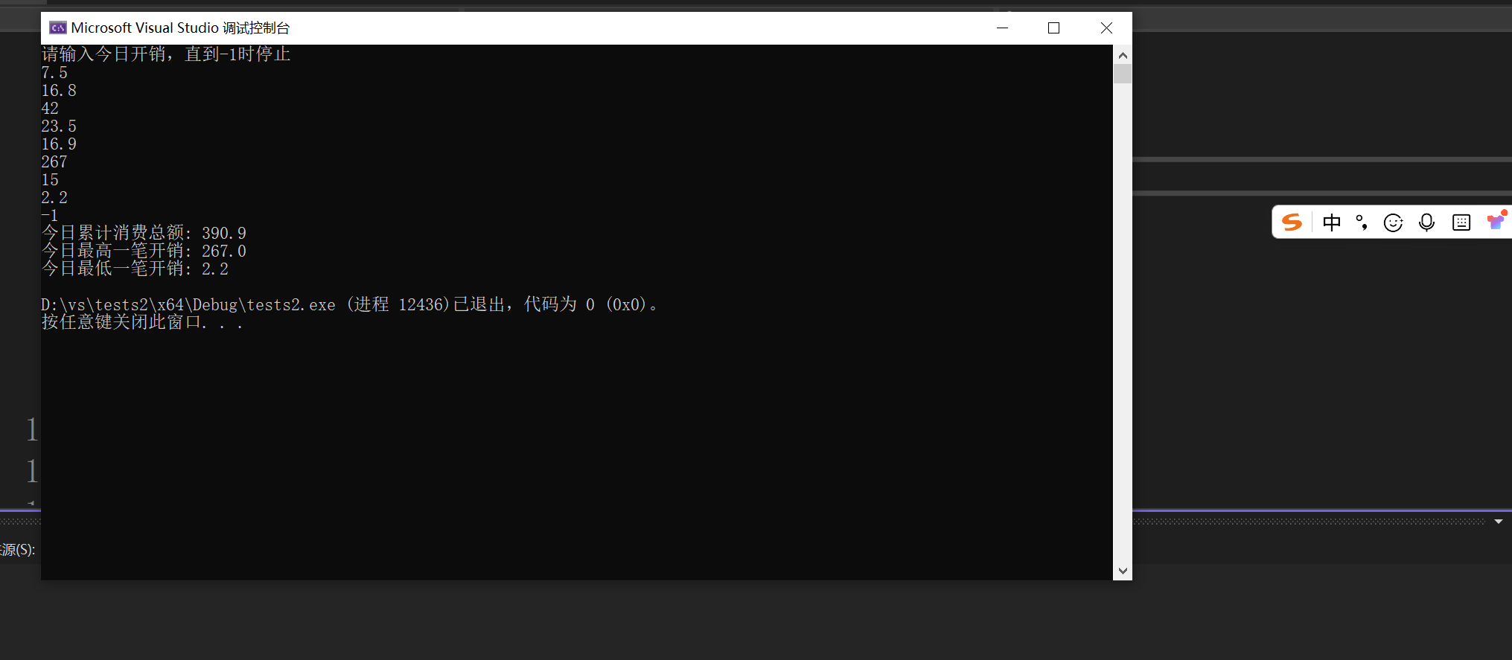The image size is (1512, 660).
Task: Click the line 今日最低一笔开销: 2.2
Action: click(135, 269)
